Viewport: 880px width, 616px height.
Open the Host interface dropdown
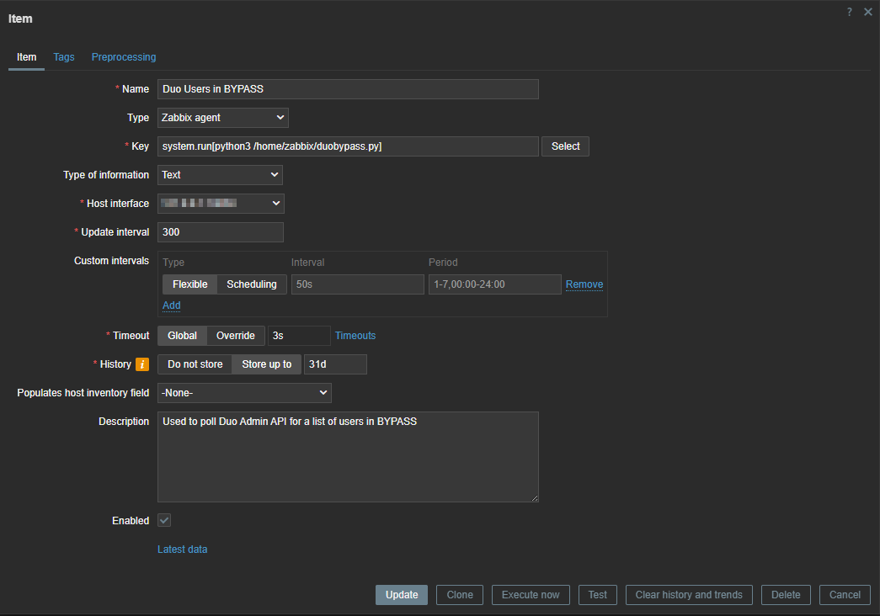[x=221, y=204]
